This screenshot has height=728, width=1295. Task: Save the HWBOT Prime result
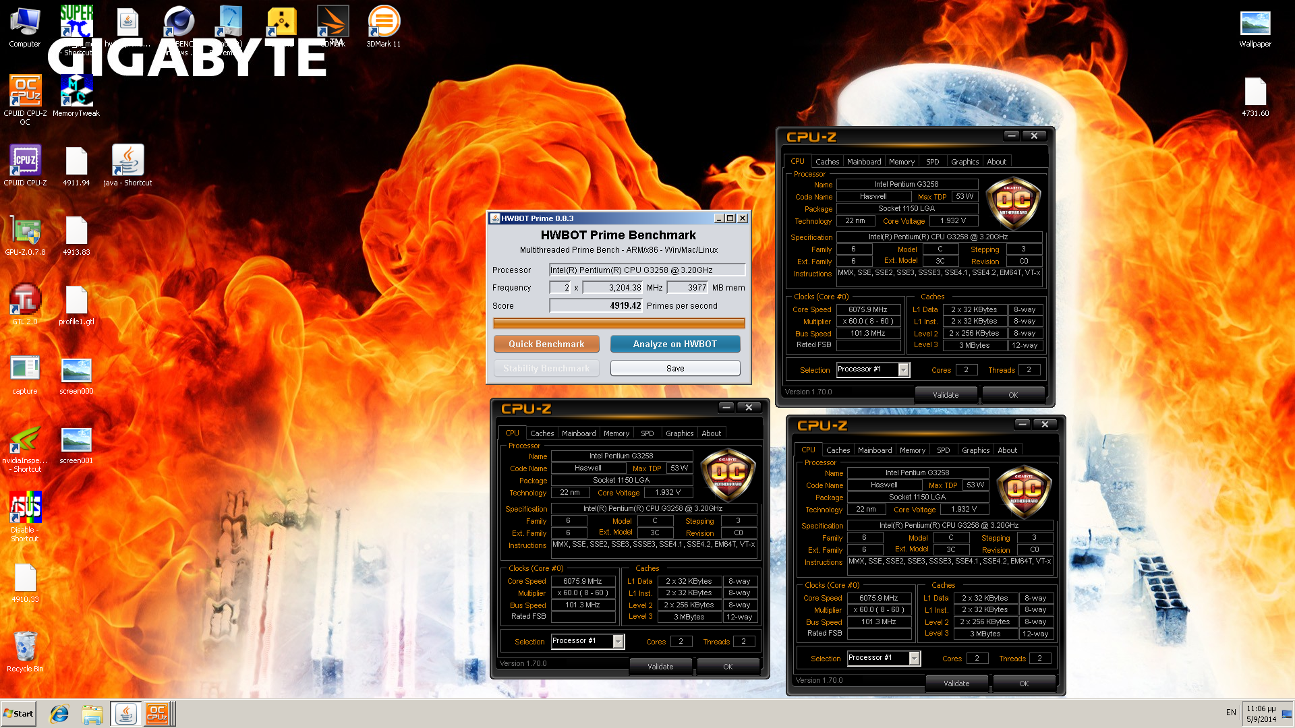pos(675,368)
